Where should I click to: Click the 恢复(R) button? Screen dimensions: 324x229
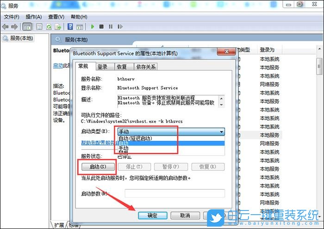coord(208,167)
